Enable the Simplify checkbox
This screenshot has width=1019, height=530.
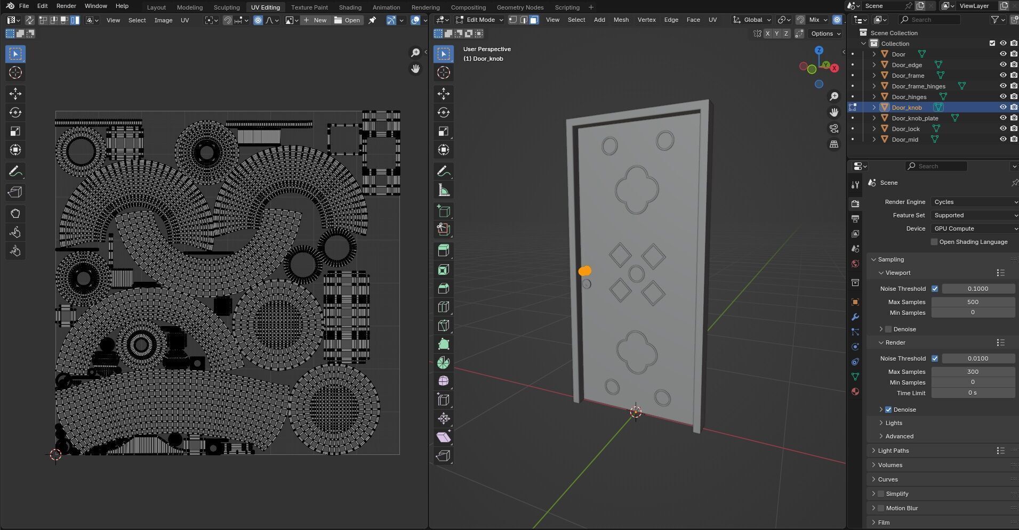click(881, 494)
